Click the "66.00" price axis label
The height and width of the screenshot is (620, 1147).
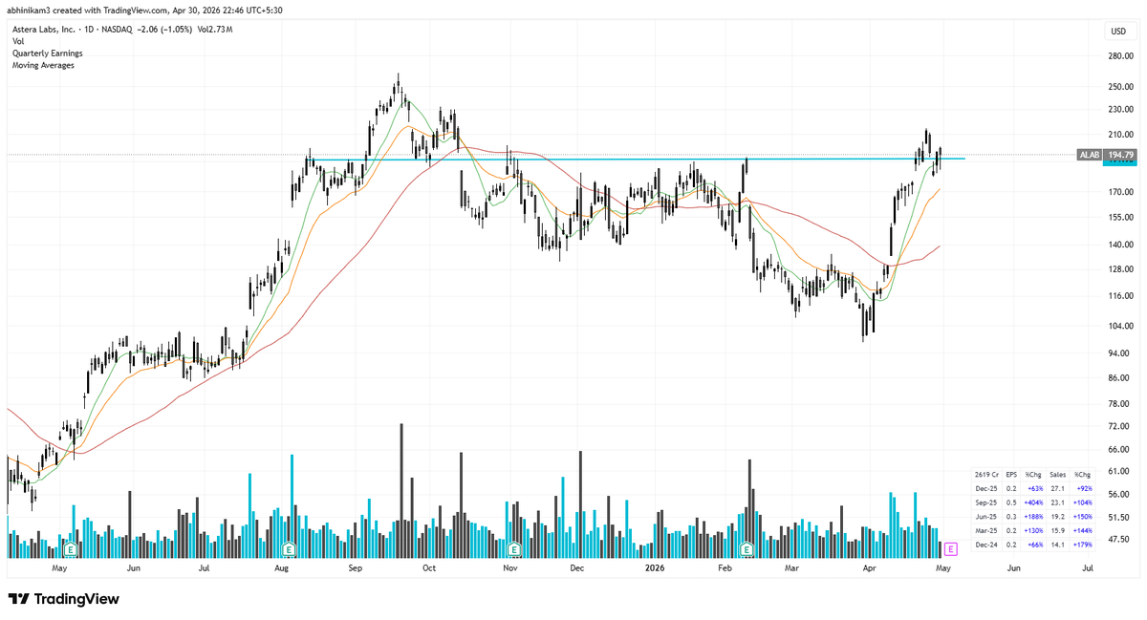coord(1120,449)
